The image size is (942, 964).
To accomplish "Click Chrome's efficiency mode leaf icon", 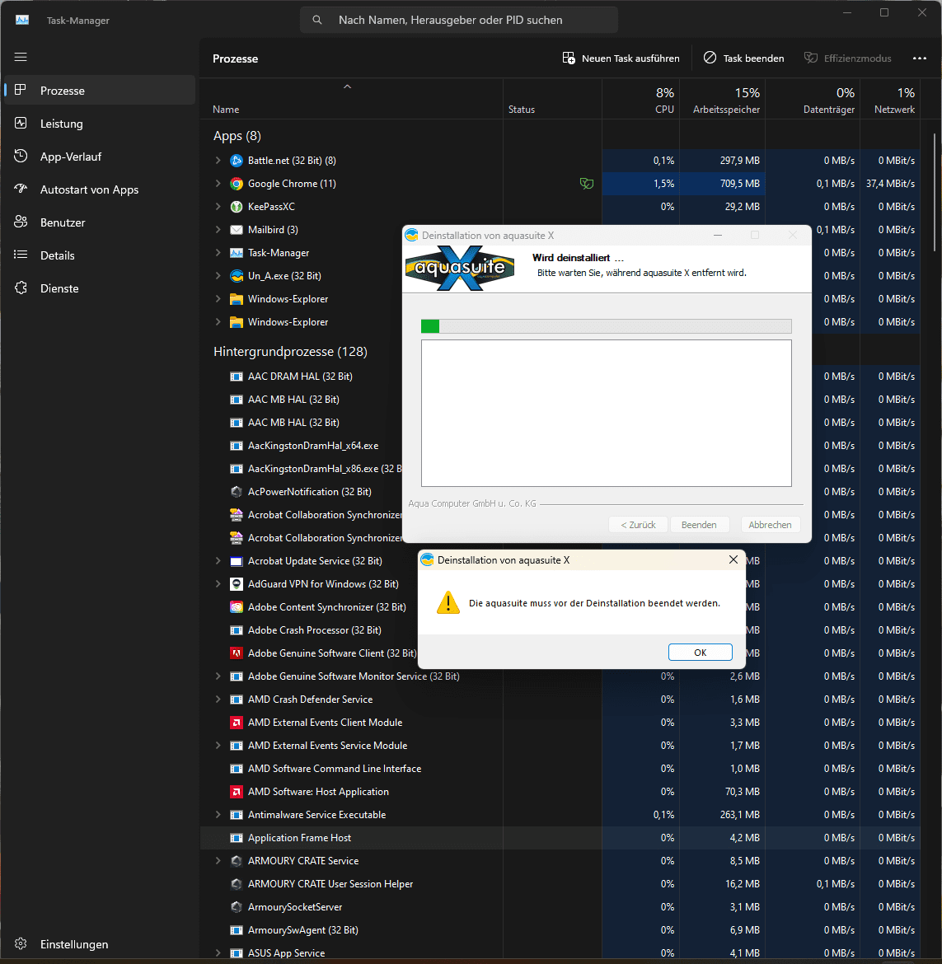I will 587,183.
